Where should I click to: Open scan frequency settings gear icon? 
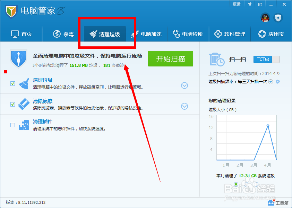click(278, 82)
